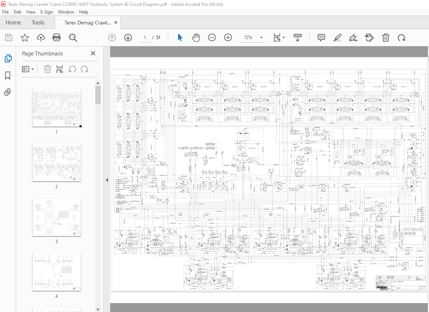Open the fit page options dropdown arrow
Viewport: 429px width, 312px height.
pos(284,38)
